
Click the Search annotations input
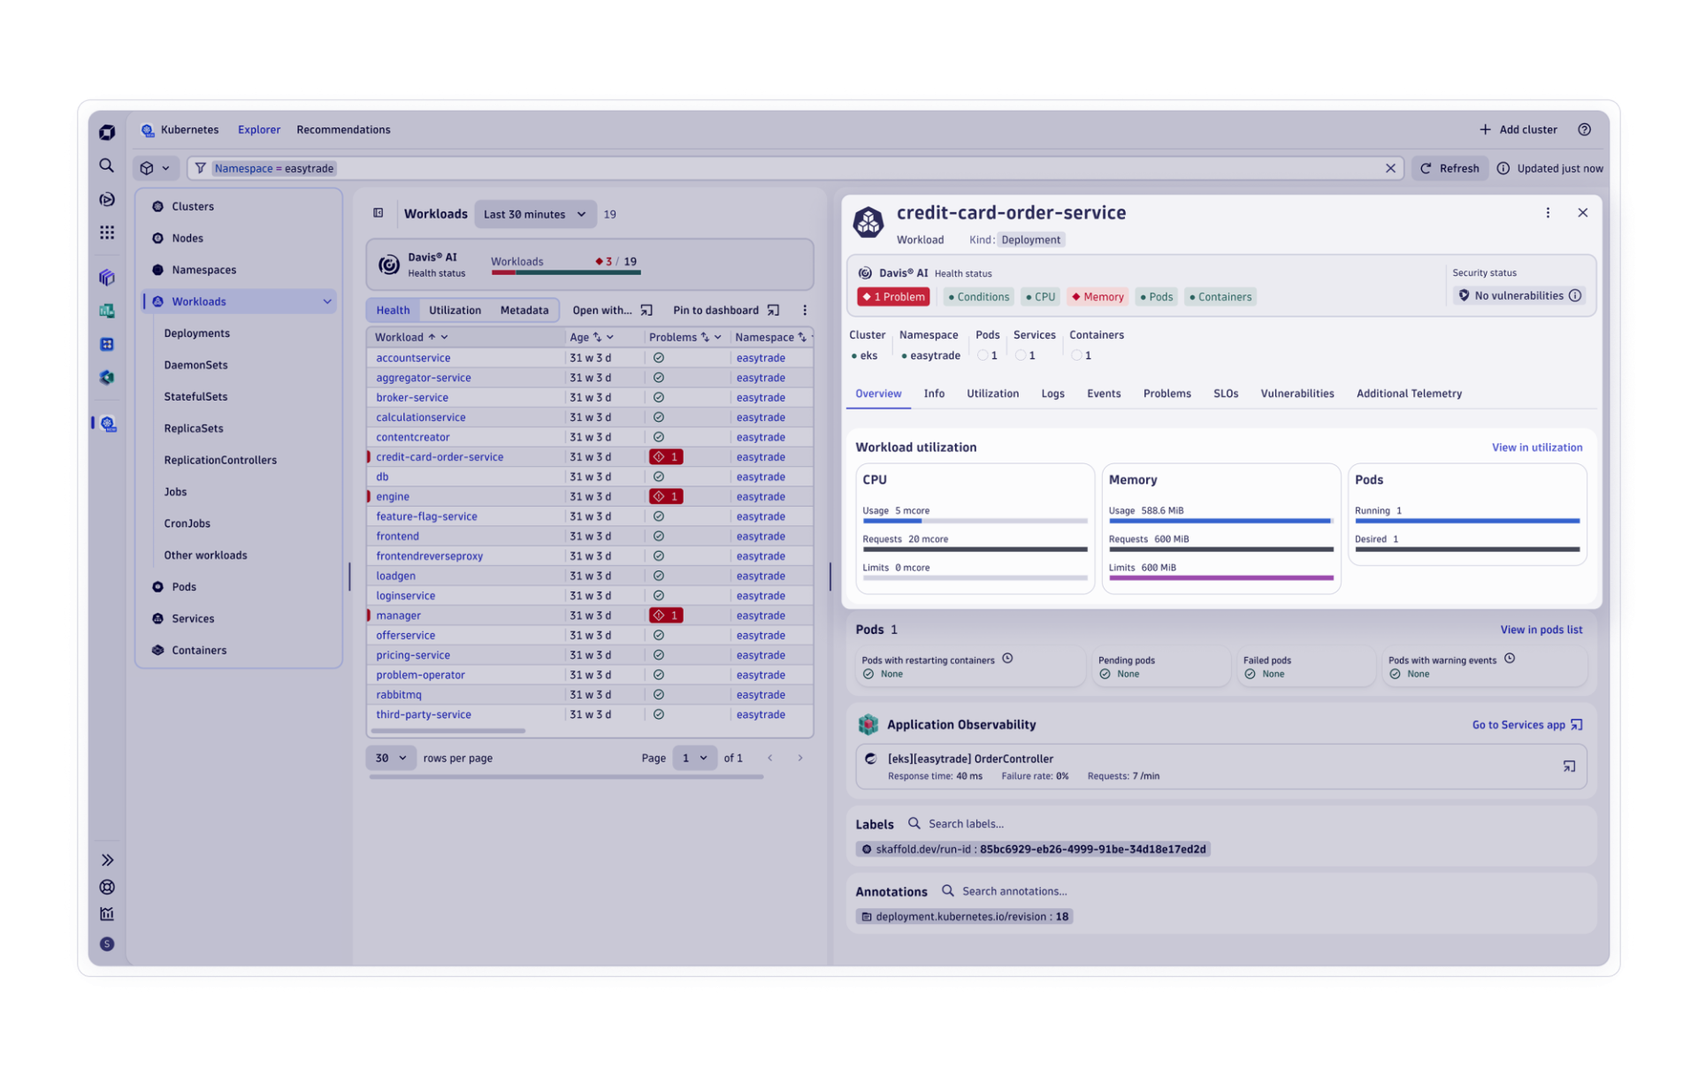pos(1013,891)
